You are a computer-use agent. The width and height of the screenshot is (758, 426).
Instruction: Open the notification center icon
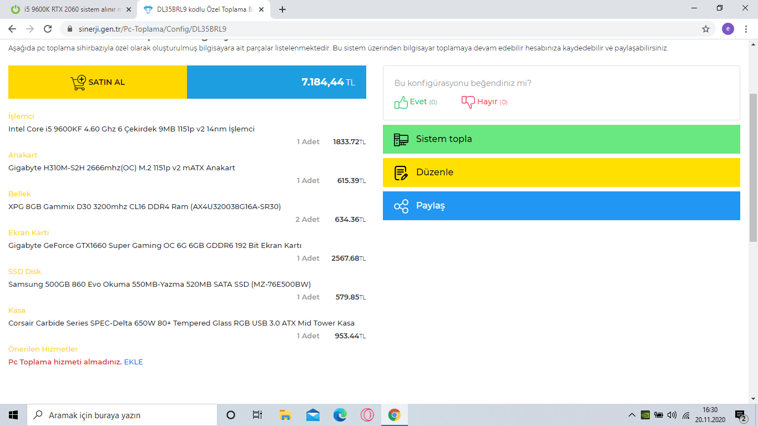coord(740,415)
